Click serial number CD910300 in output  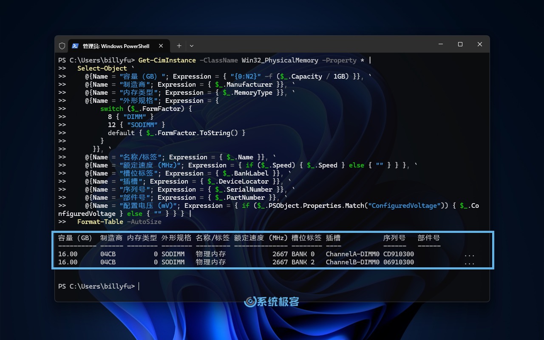(x=398, y=254)
